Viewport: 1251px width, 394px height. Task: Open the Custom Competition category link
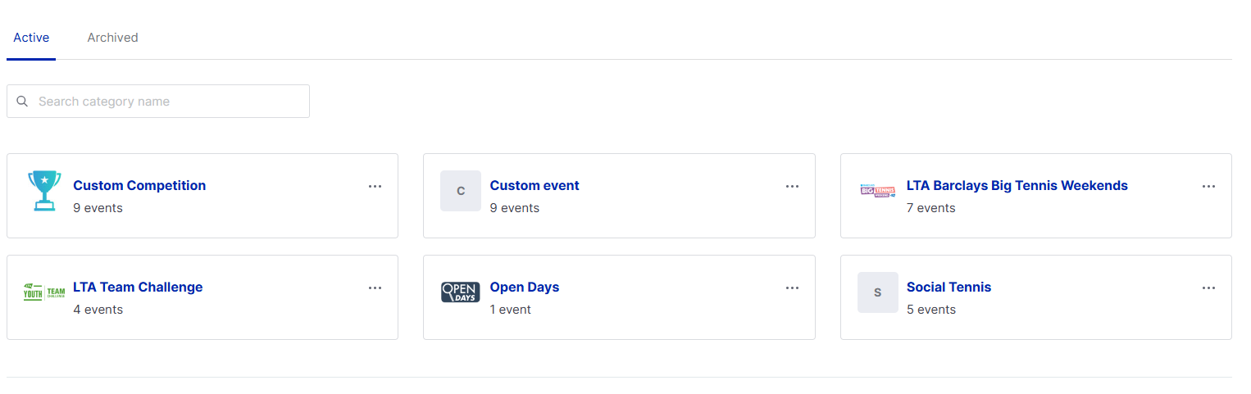tap(139, 186)
